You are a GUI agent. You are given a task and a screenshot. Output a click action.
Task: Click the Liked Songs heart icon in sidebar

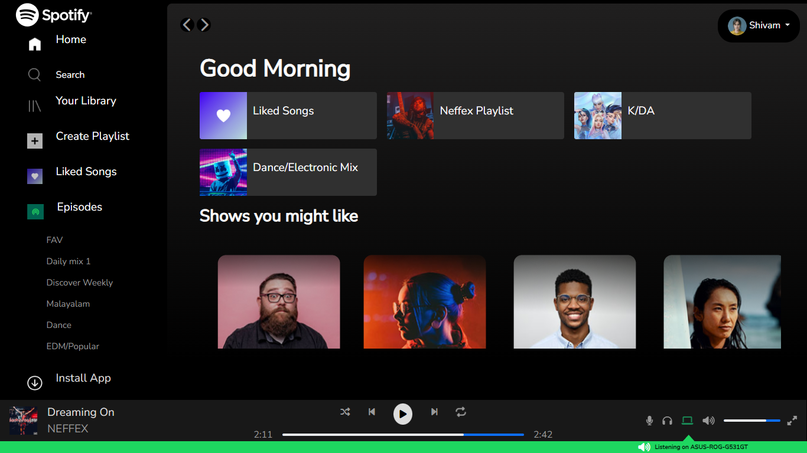coord(35,176)
